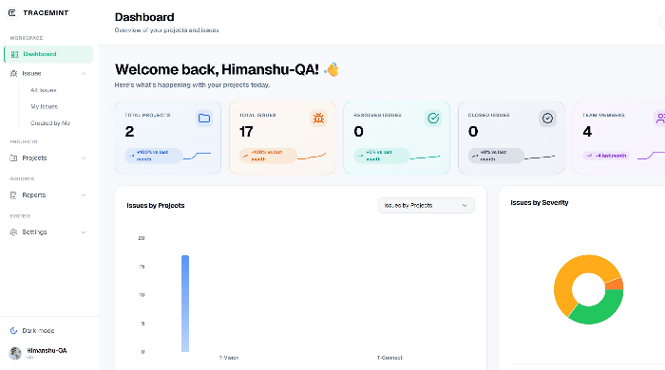The height and width of the screenshot is (370, 665).
Task: Collapse the Issues sidebar section
Action: click(x=84, y=74)
